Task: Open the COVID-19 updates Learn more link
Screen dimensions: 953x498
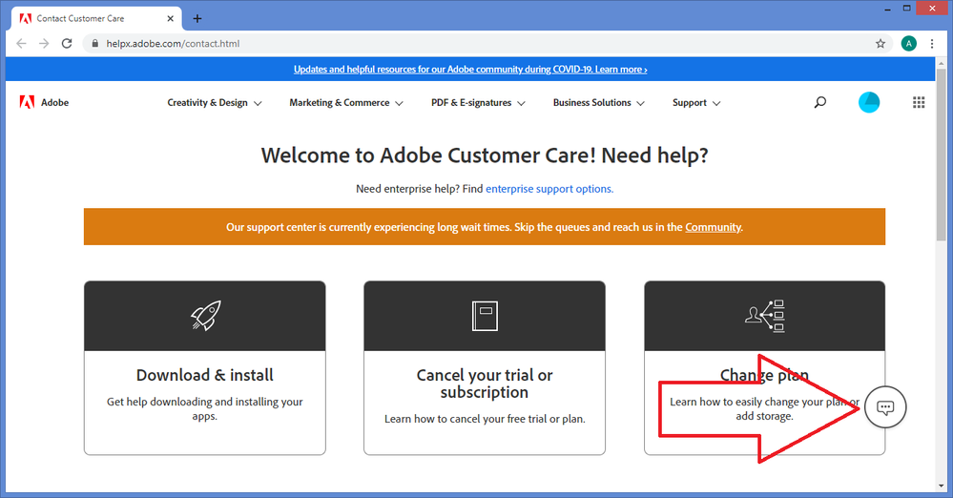Action: click(x=470, y=70)
